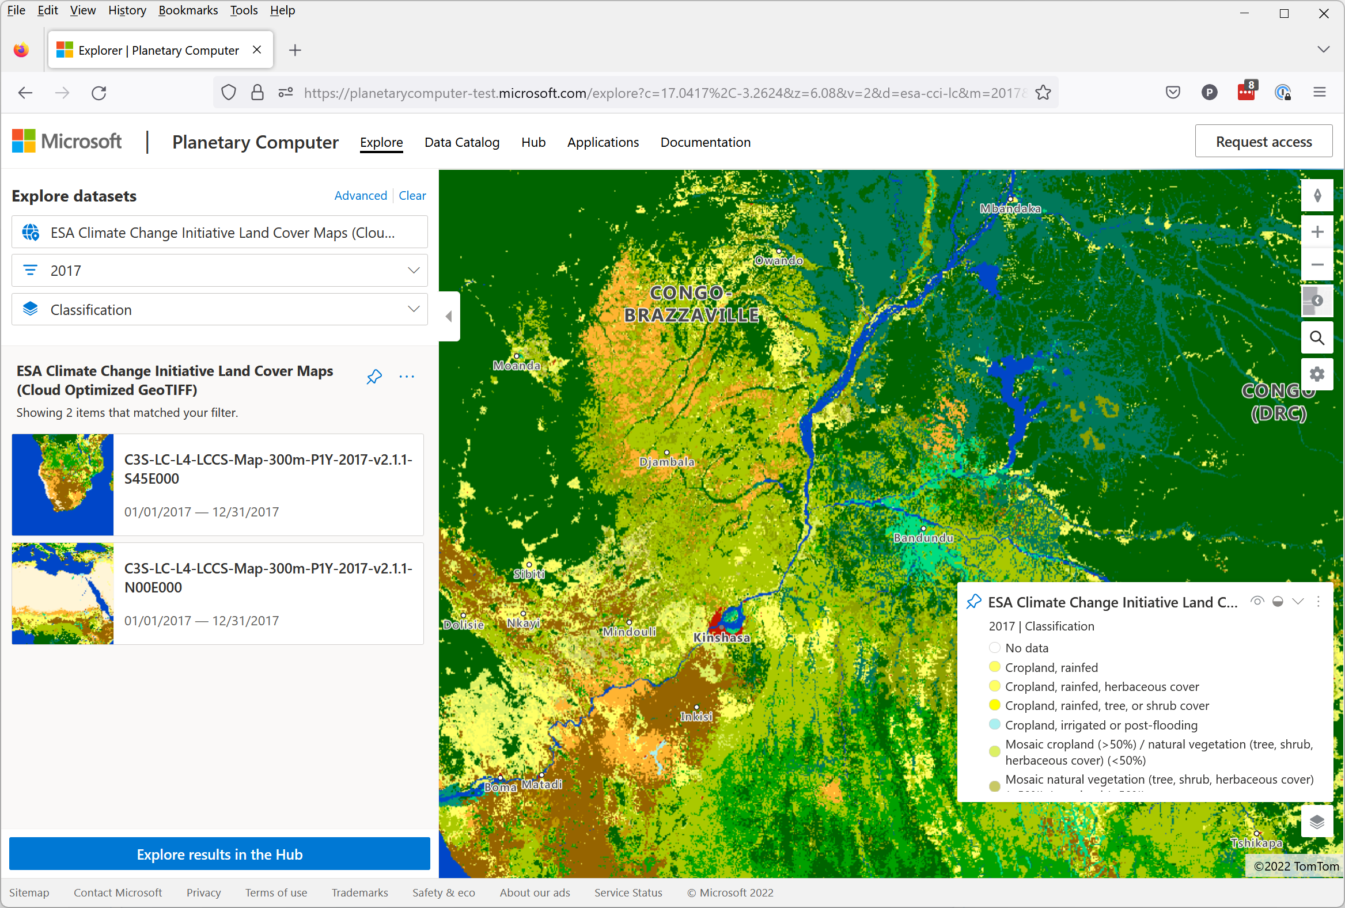Go to the Hub navigation tab
Image resolution: width=1345 pixels, height=908 pixels.
(533, 142)
